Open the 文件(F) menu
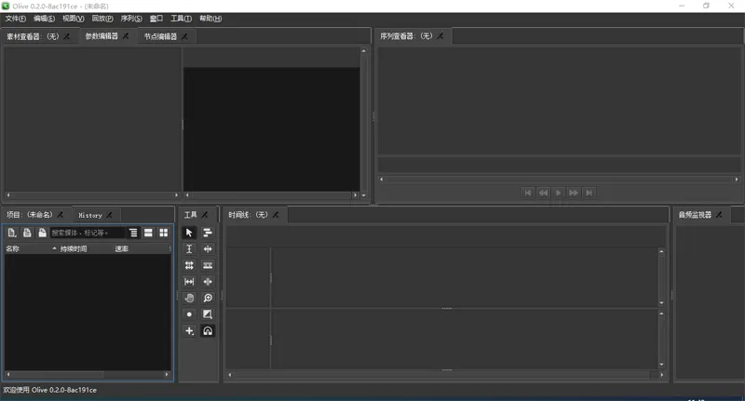The width and height of the screenshot is (745, 401). (16, 19)
